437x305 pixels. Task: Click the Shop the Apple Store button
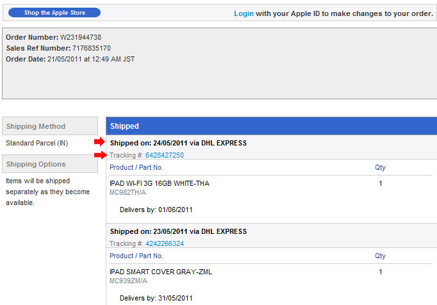pyautogui.click(x=54, y=13)
